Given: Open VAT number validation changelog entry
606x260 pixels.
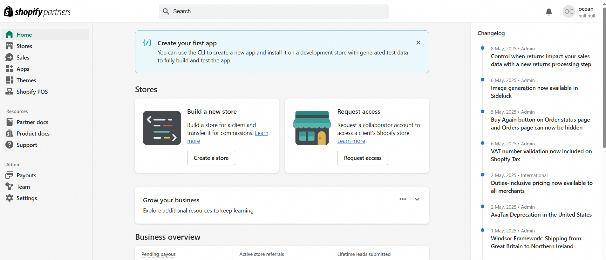Looking at the screenshot, I should pos(541,155).
